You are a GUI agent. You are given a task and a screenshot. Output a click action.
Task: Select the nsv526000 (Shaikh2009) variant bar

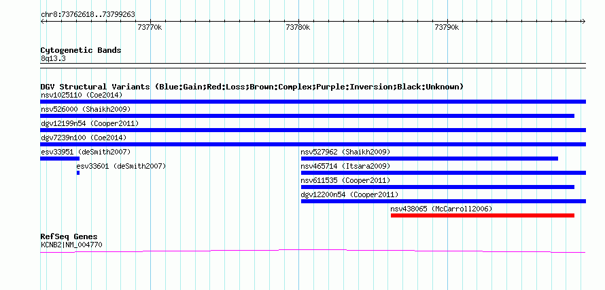pyautogui.click(x=307, y=116)
